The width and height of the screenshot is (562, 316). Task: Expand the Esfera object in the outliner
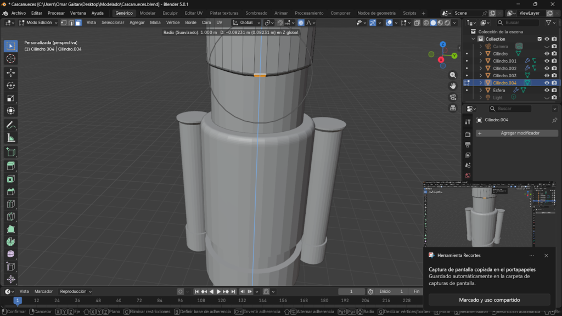[481, 90]
